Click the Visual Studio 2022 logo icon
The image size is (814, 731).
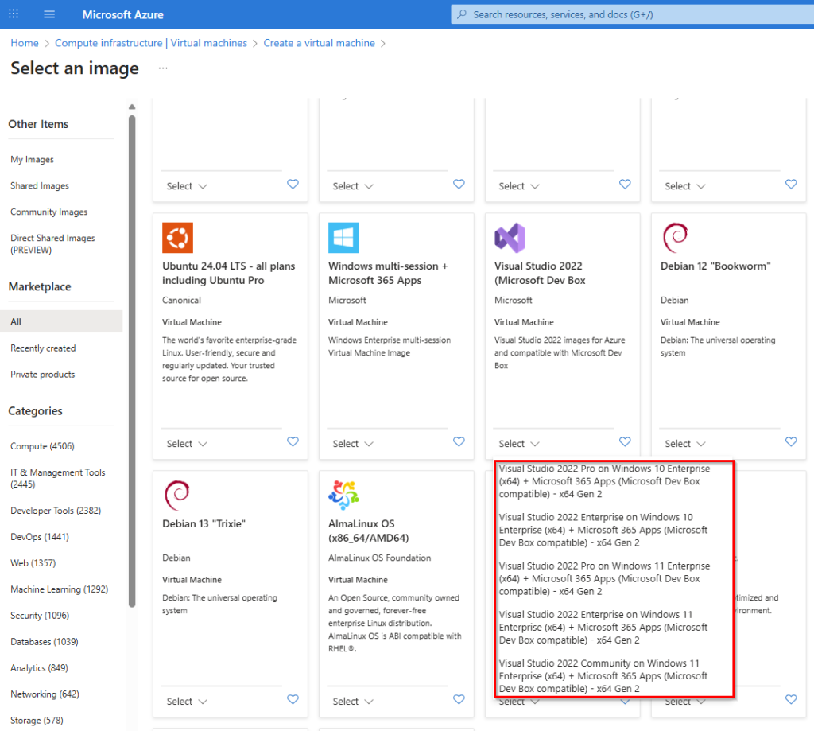click(x=510, y=238)
